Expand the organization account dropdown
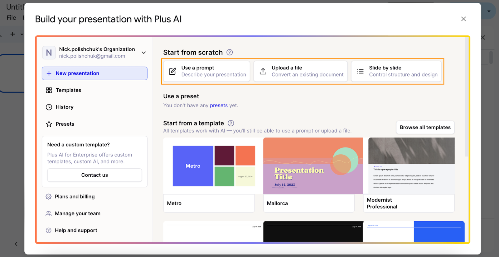 [x=144, y=53]
